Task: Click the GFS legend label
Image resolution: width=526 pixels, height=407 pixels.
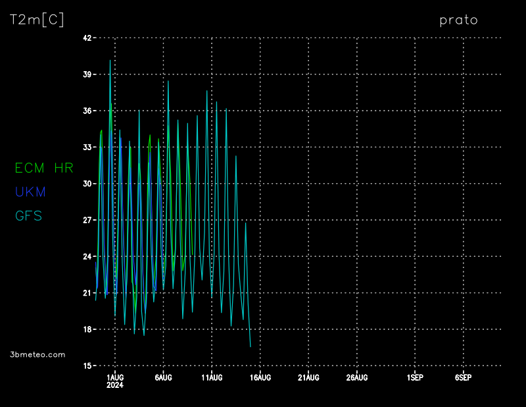Action: point(29,216)
